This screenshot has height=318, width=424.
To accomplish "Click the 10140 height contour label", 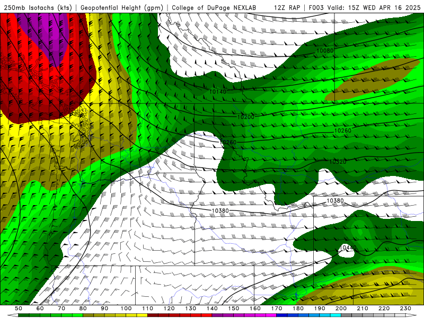I will 218,92.
